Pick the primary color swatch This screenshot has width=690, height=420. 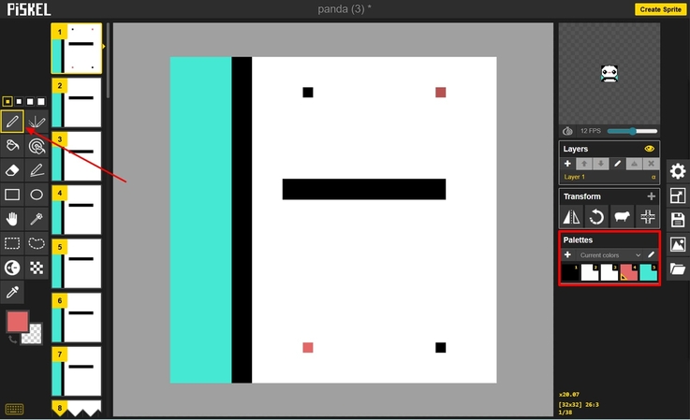pos(18,322)
